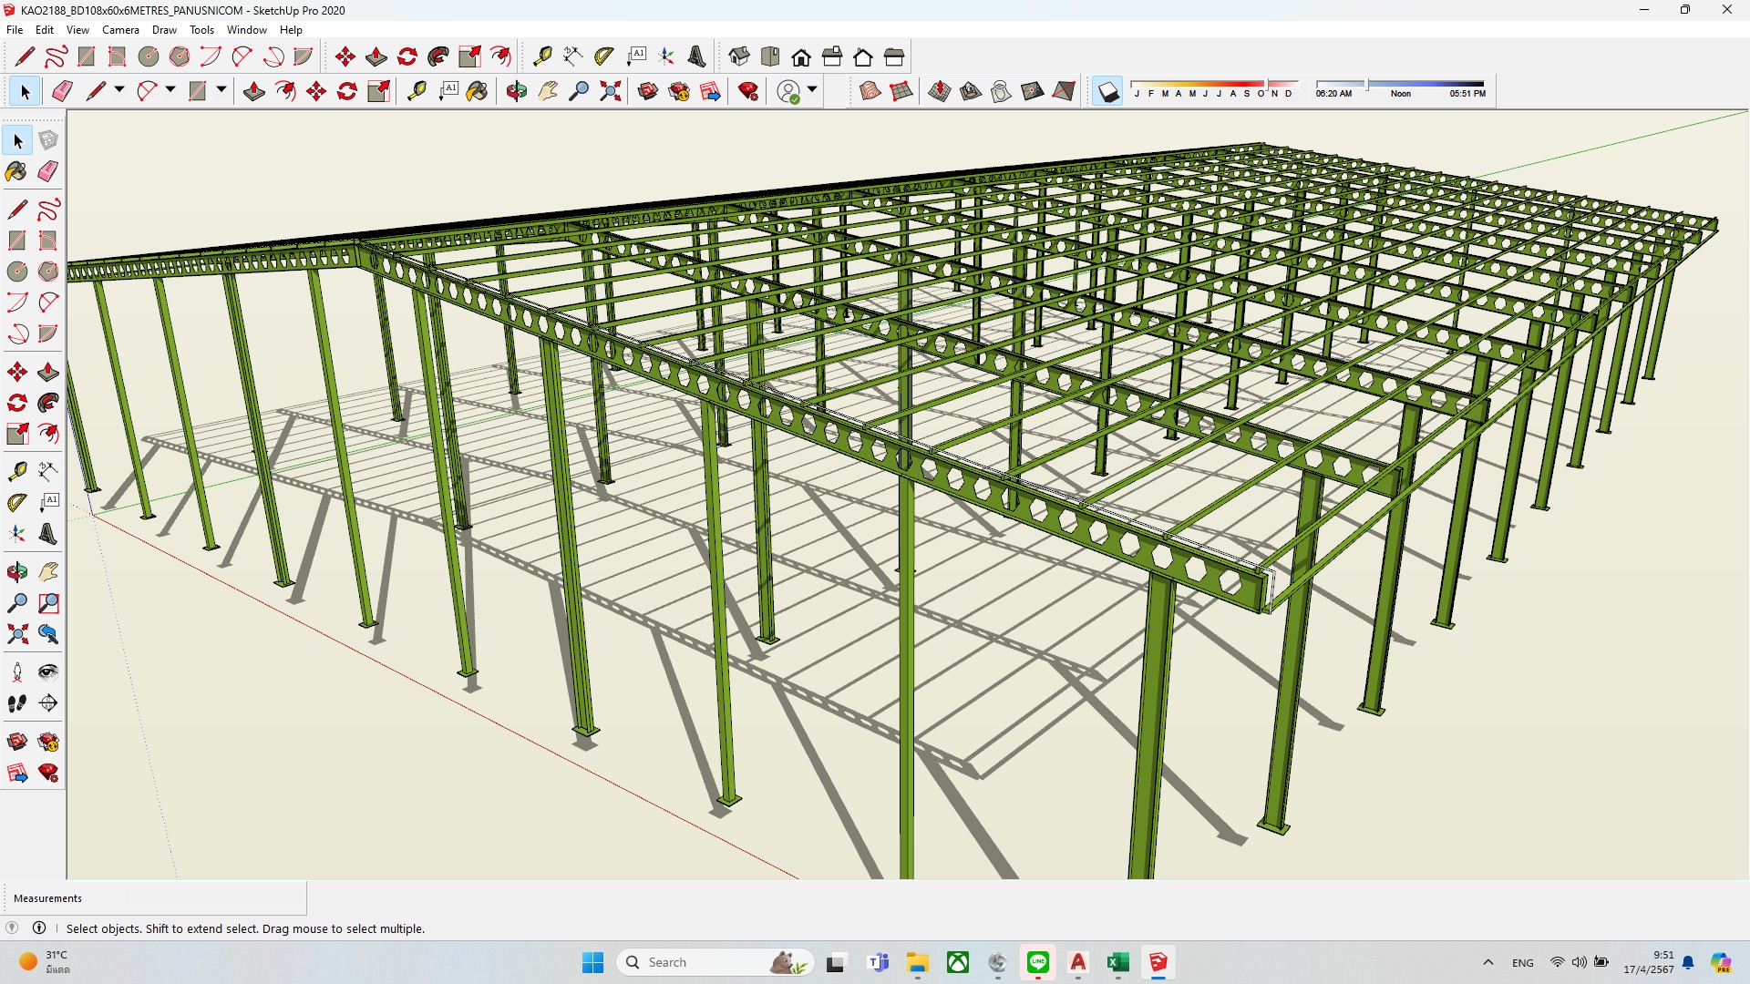Open the Camera menu
1750x984 pixels.
(120, 30)
